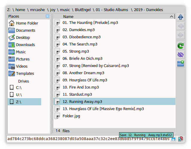Toggle showing hidden files
Viewport: 191px width, 149px height.
click(180, 54)
